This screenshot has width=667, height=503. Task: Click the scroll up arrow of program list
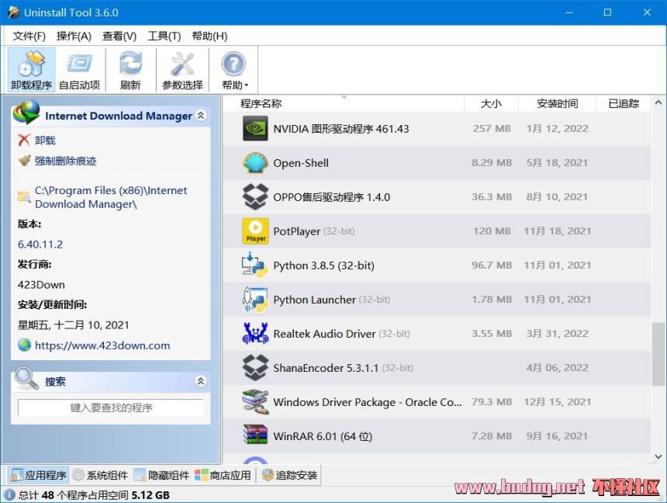tap(658, 102)
